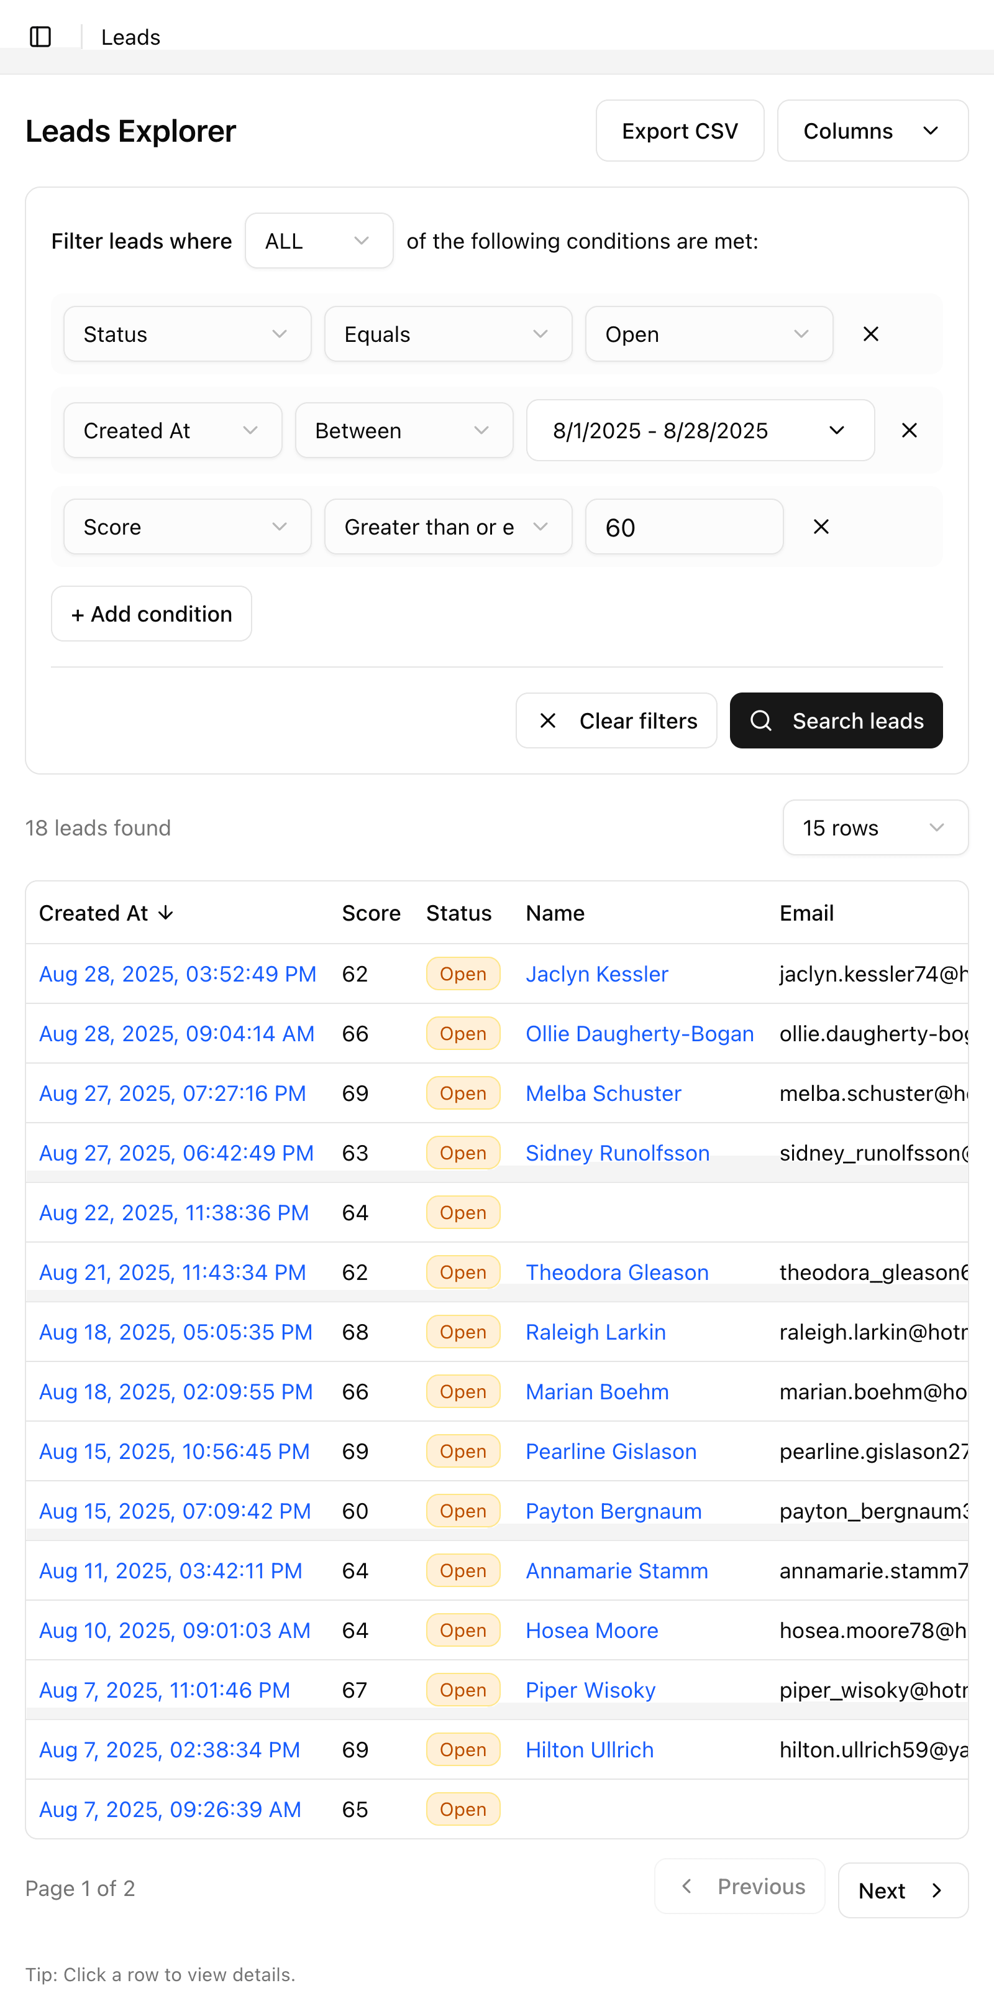Open the ALL match-type dropdown

point(318,241)
